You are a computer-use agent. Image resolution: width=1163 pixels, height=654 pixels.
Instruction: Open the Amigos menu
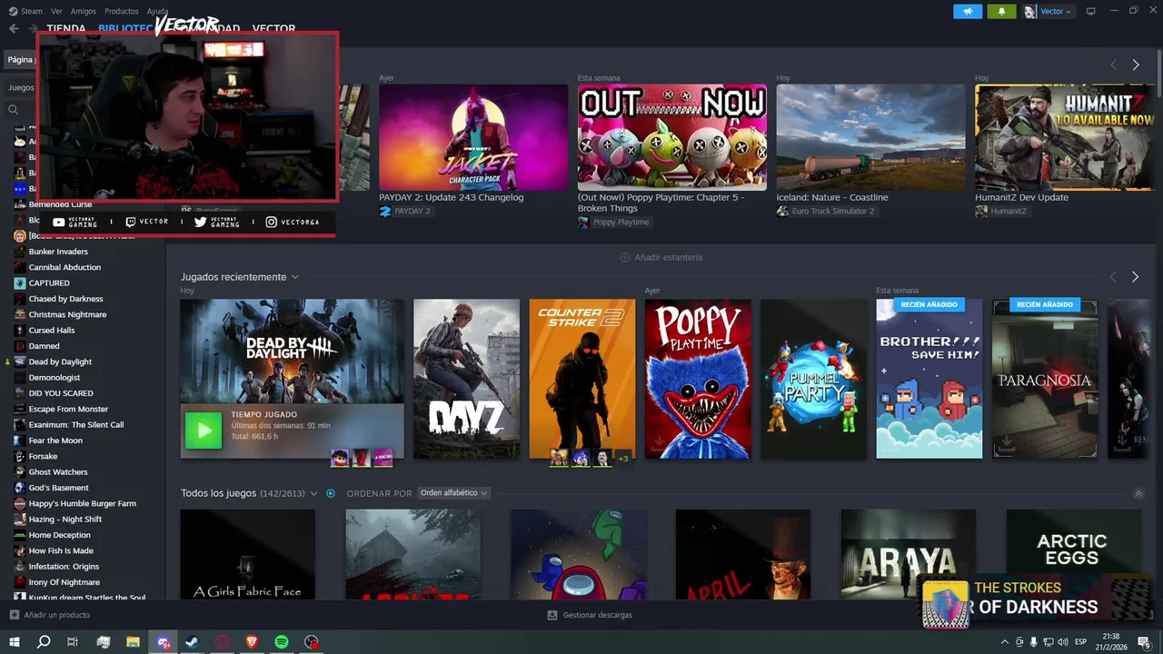[x=84, y=11]
